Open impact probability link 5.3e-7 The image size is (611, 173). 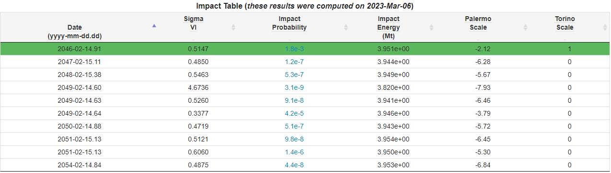pyautogui.click(x=294, y=75)
